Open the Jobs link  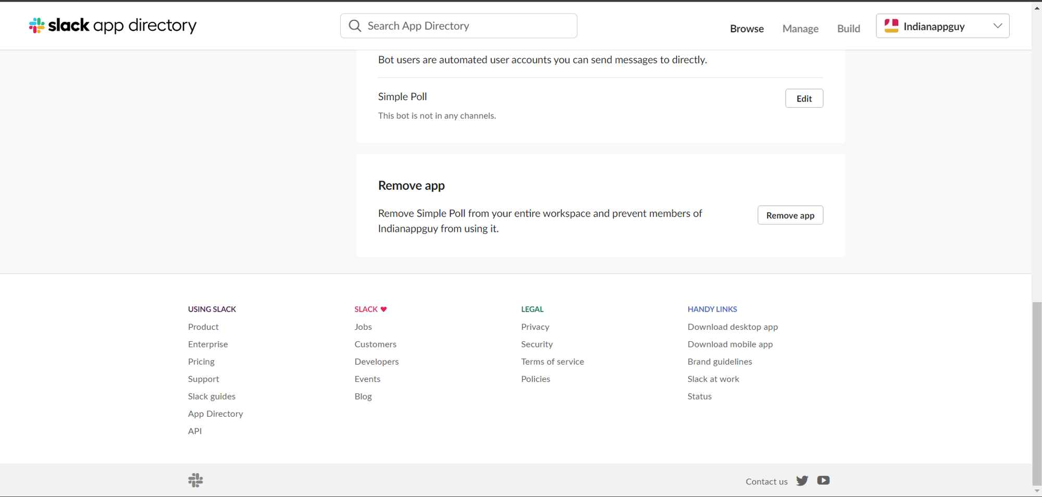click(363, 327)
